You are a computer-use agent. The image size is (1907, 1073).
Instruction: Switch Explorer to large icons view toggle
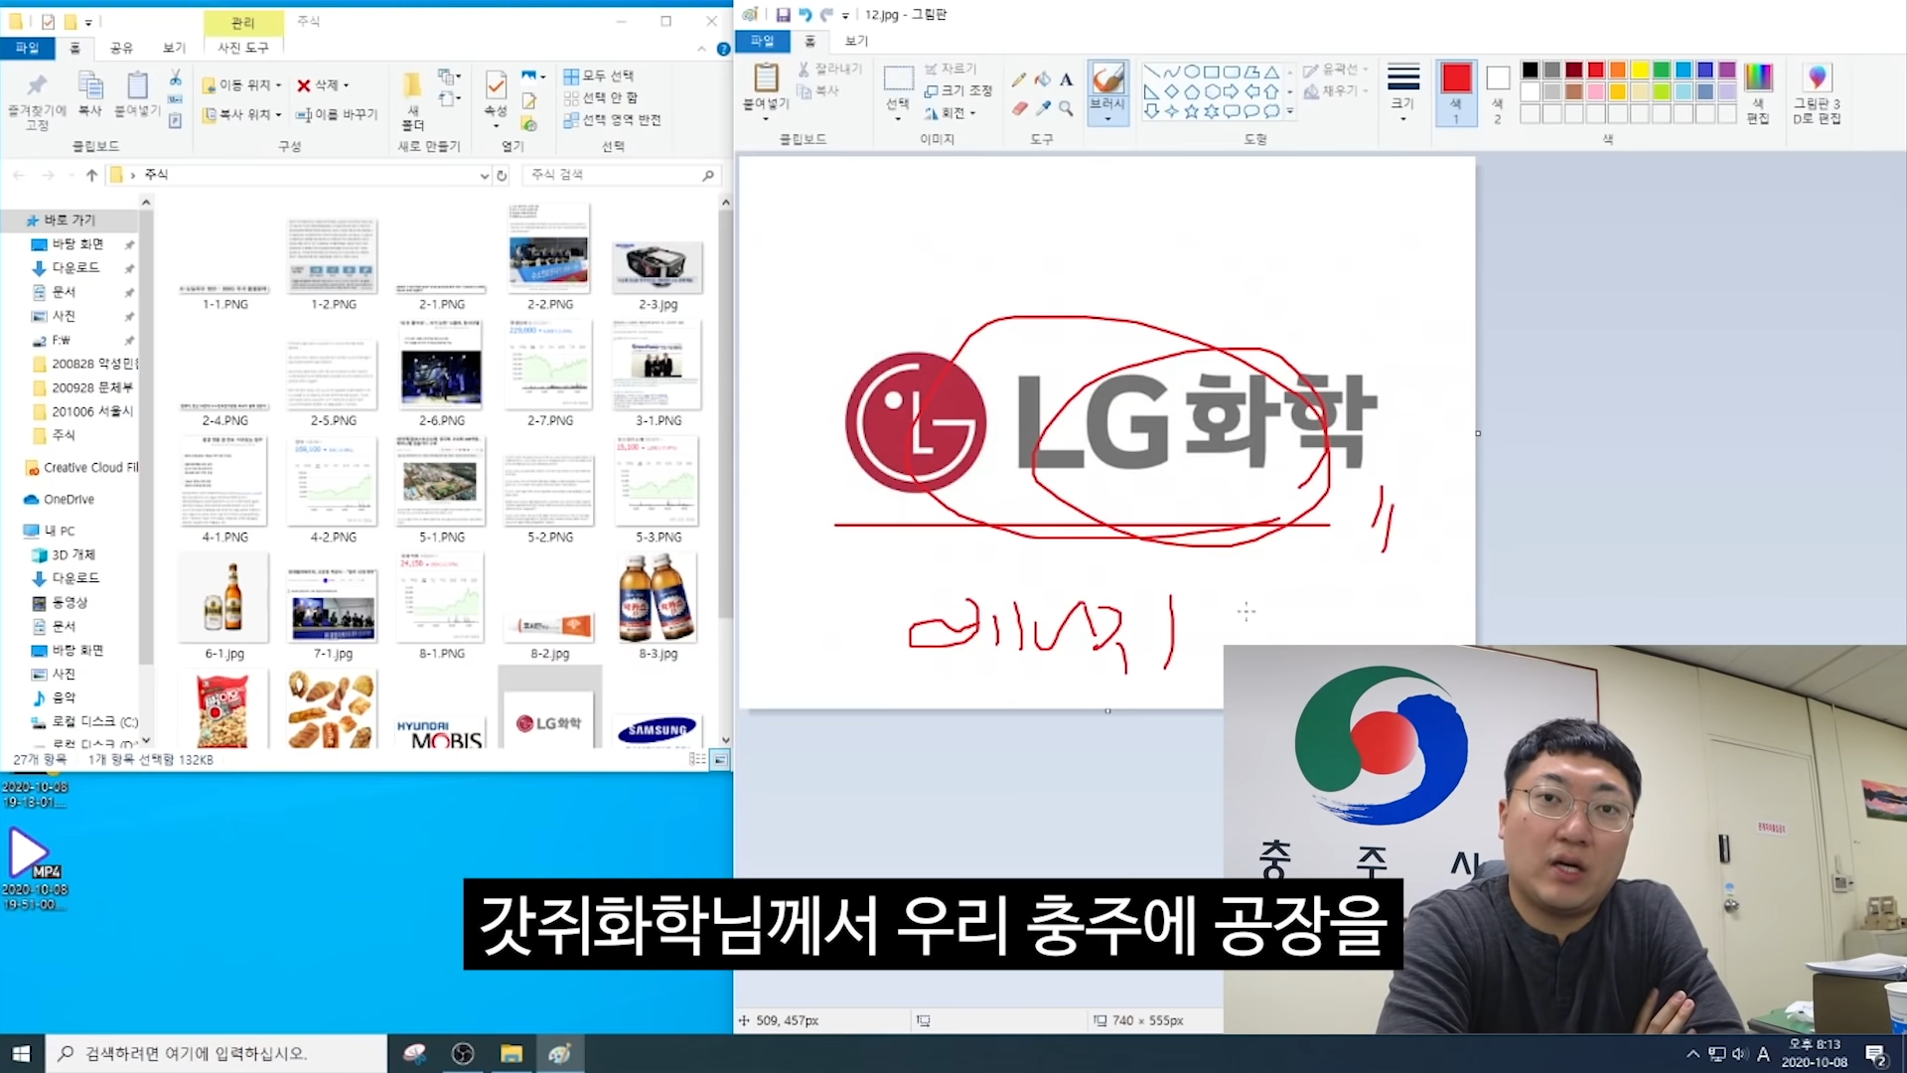719,760
